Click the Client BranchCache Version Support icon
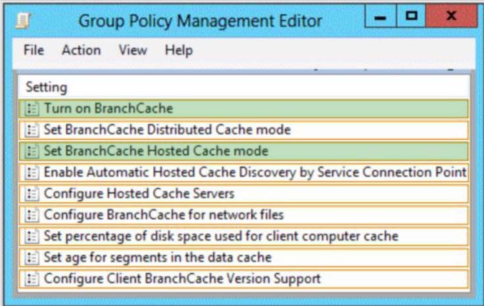 coord(32,279)
